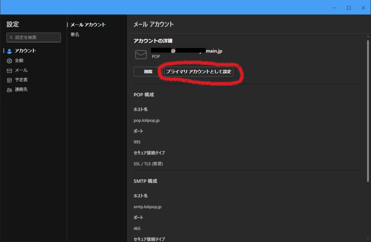The width and height of the screenshot is (371, 242).
Task: Click the gear icon for 全般 settings
Action: tap(9, 61)
